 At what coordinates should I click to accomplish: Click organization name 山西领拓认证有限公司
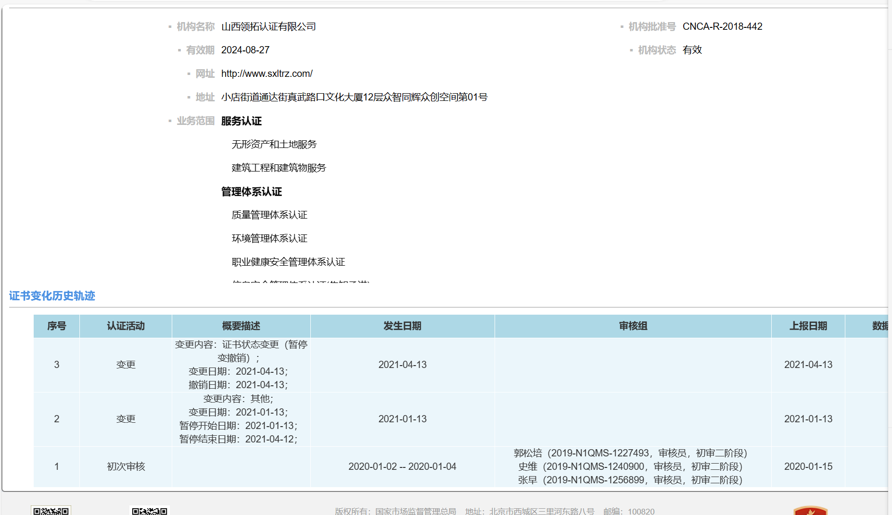268,26
